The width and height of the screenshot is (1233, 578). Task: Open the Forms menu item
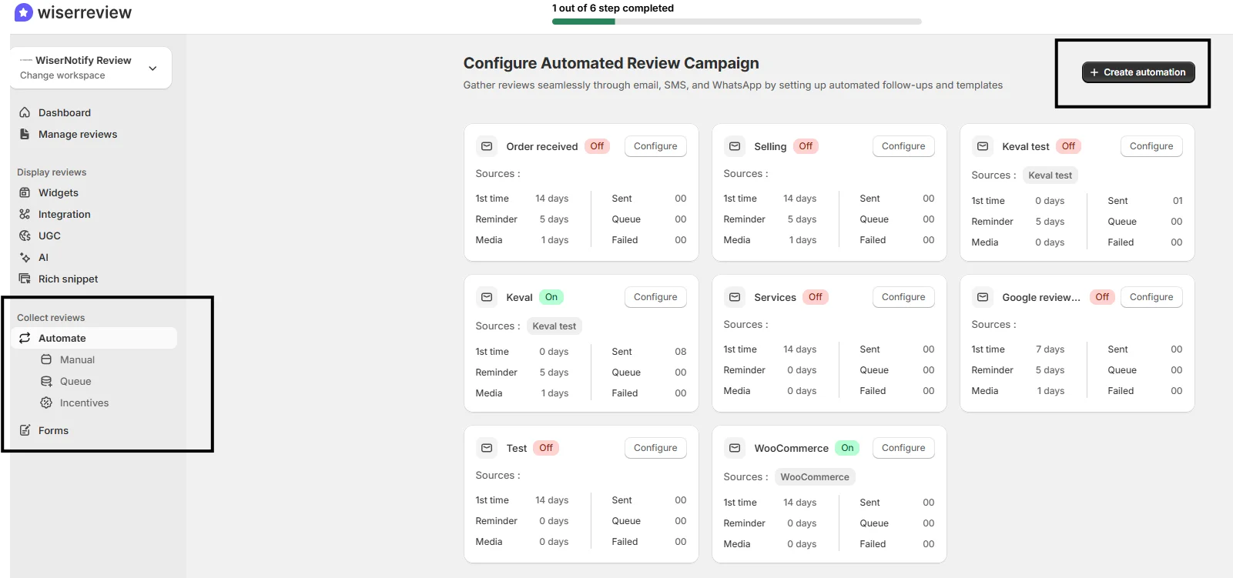pyautogui.click(x=53, y=430)
